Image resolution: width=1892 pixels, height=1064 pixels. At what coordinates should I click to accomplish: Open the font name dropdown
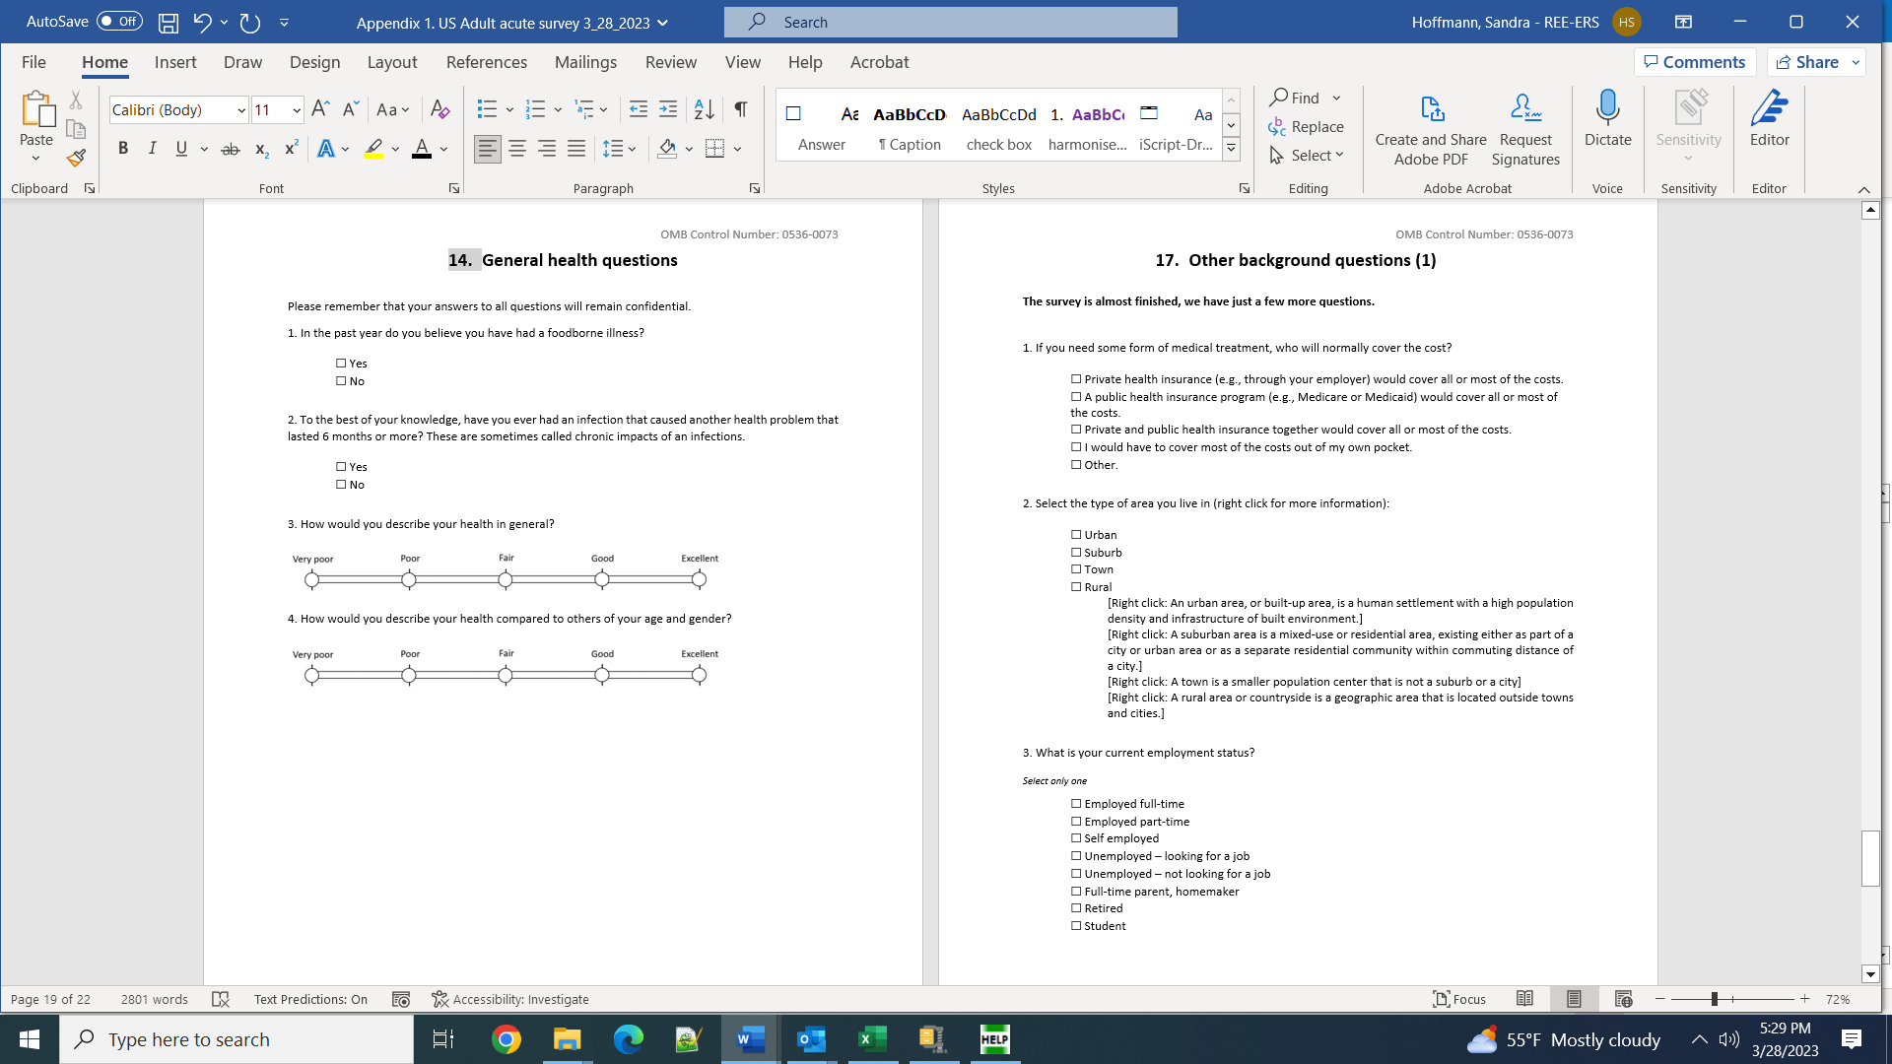(x=241, y=110)
